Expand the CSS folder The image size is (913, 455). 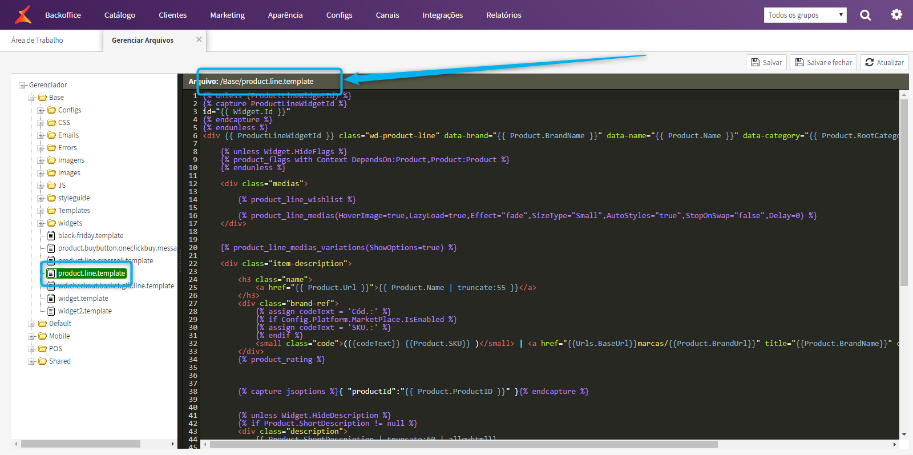(x=41, y=123)
